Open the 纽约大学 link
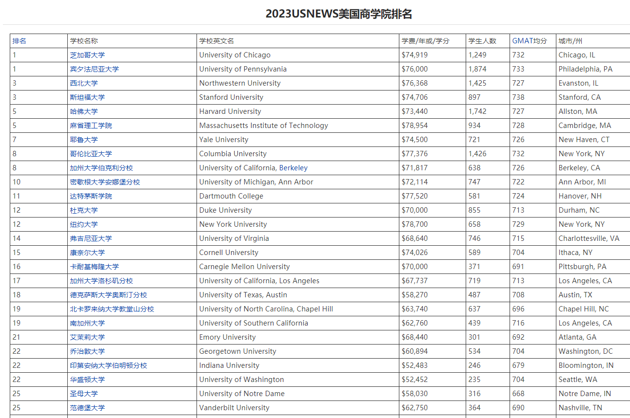This screenshot has width=630, height=418. [x=84, y=224]
